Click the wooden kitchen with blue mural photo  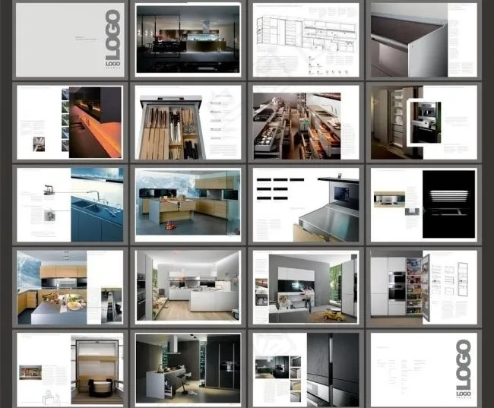point(188,205)
